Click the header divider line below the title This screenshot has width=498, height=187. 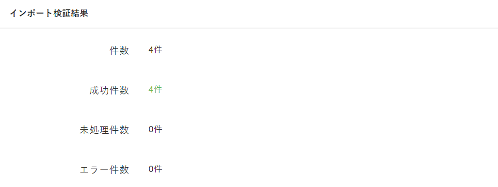pyautogui.click(x=249, y=28)
